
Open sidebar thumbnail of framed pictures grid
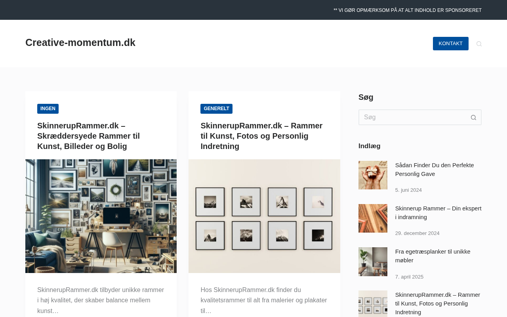(373, 304)
